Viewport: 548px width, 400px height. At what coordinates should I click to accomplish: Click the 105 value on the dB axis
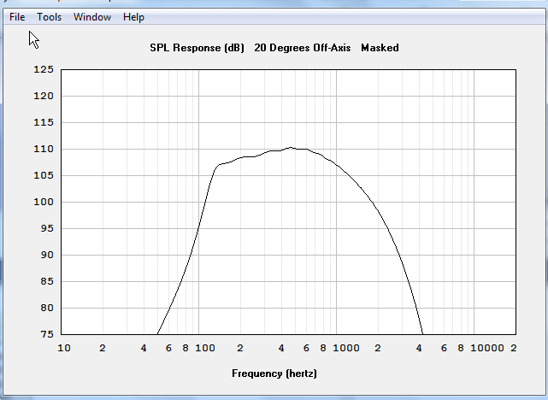[44, 175]
